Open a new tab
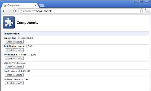Viewport: 151px width, 91px height. [x=42, y=5]
